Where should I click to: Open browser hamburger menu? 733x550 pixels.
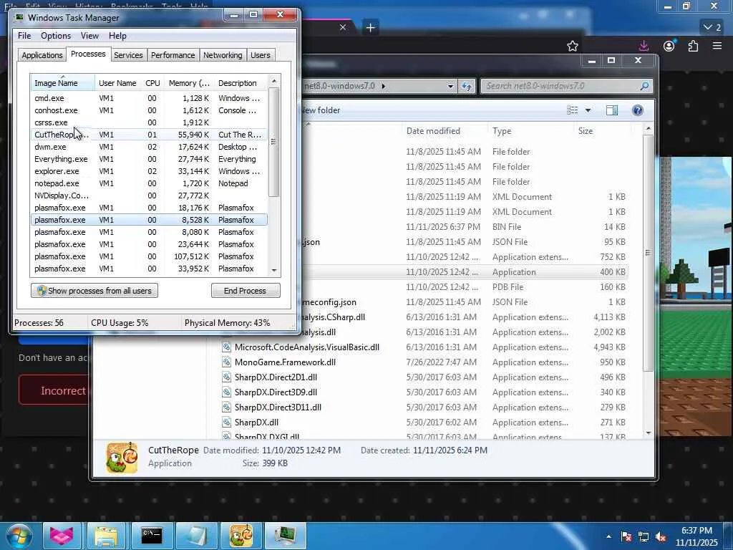(x=717, y=45)
